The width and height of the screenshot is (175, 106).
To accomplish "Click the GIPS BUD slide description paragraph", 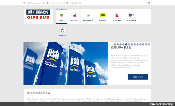I will [129, 62].
